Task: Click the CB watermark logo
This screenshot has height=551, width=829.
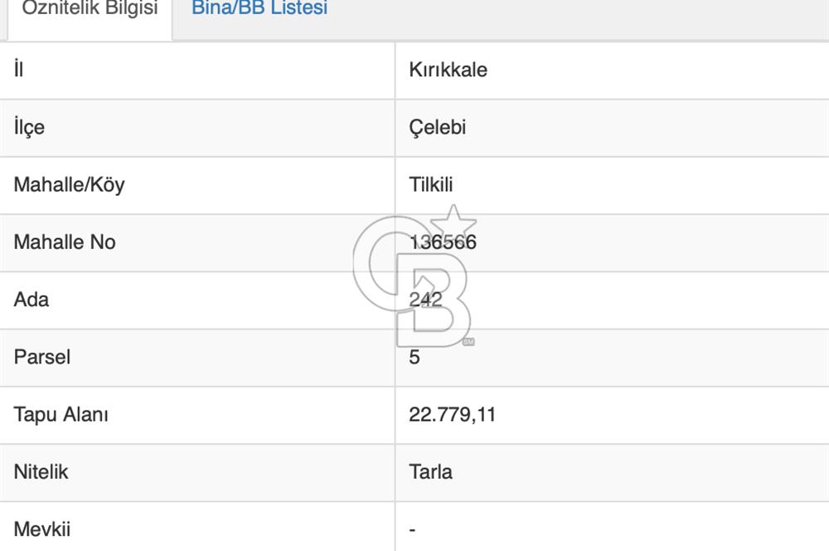Action: point(419,282)
